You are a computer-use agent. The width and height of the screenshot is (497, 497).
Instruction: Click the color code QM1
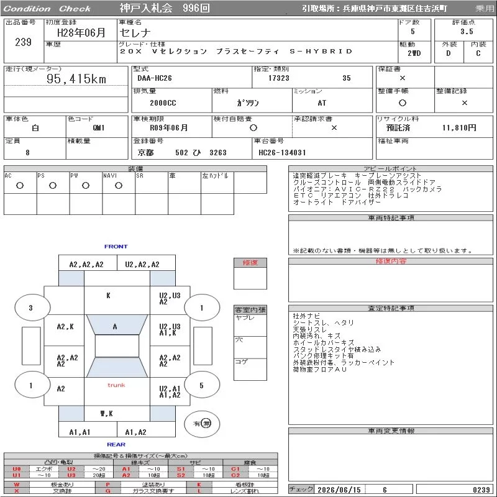tap(99, 128)
